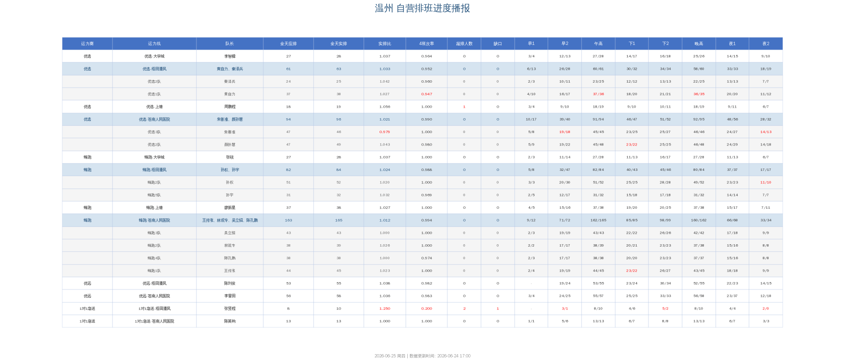Select red 午高 value 37/36
The height and width of the screenshot is (362, 845).
tap(598, 94)
